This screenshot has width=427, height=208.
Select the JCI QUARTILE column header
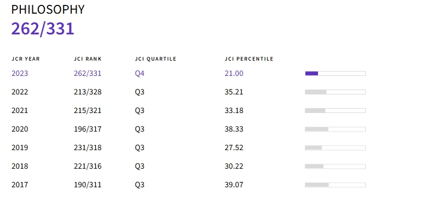(155, 59)
